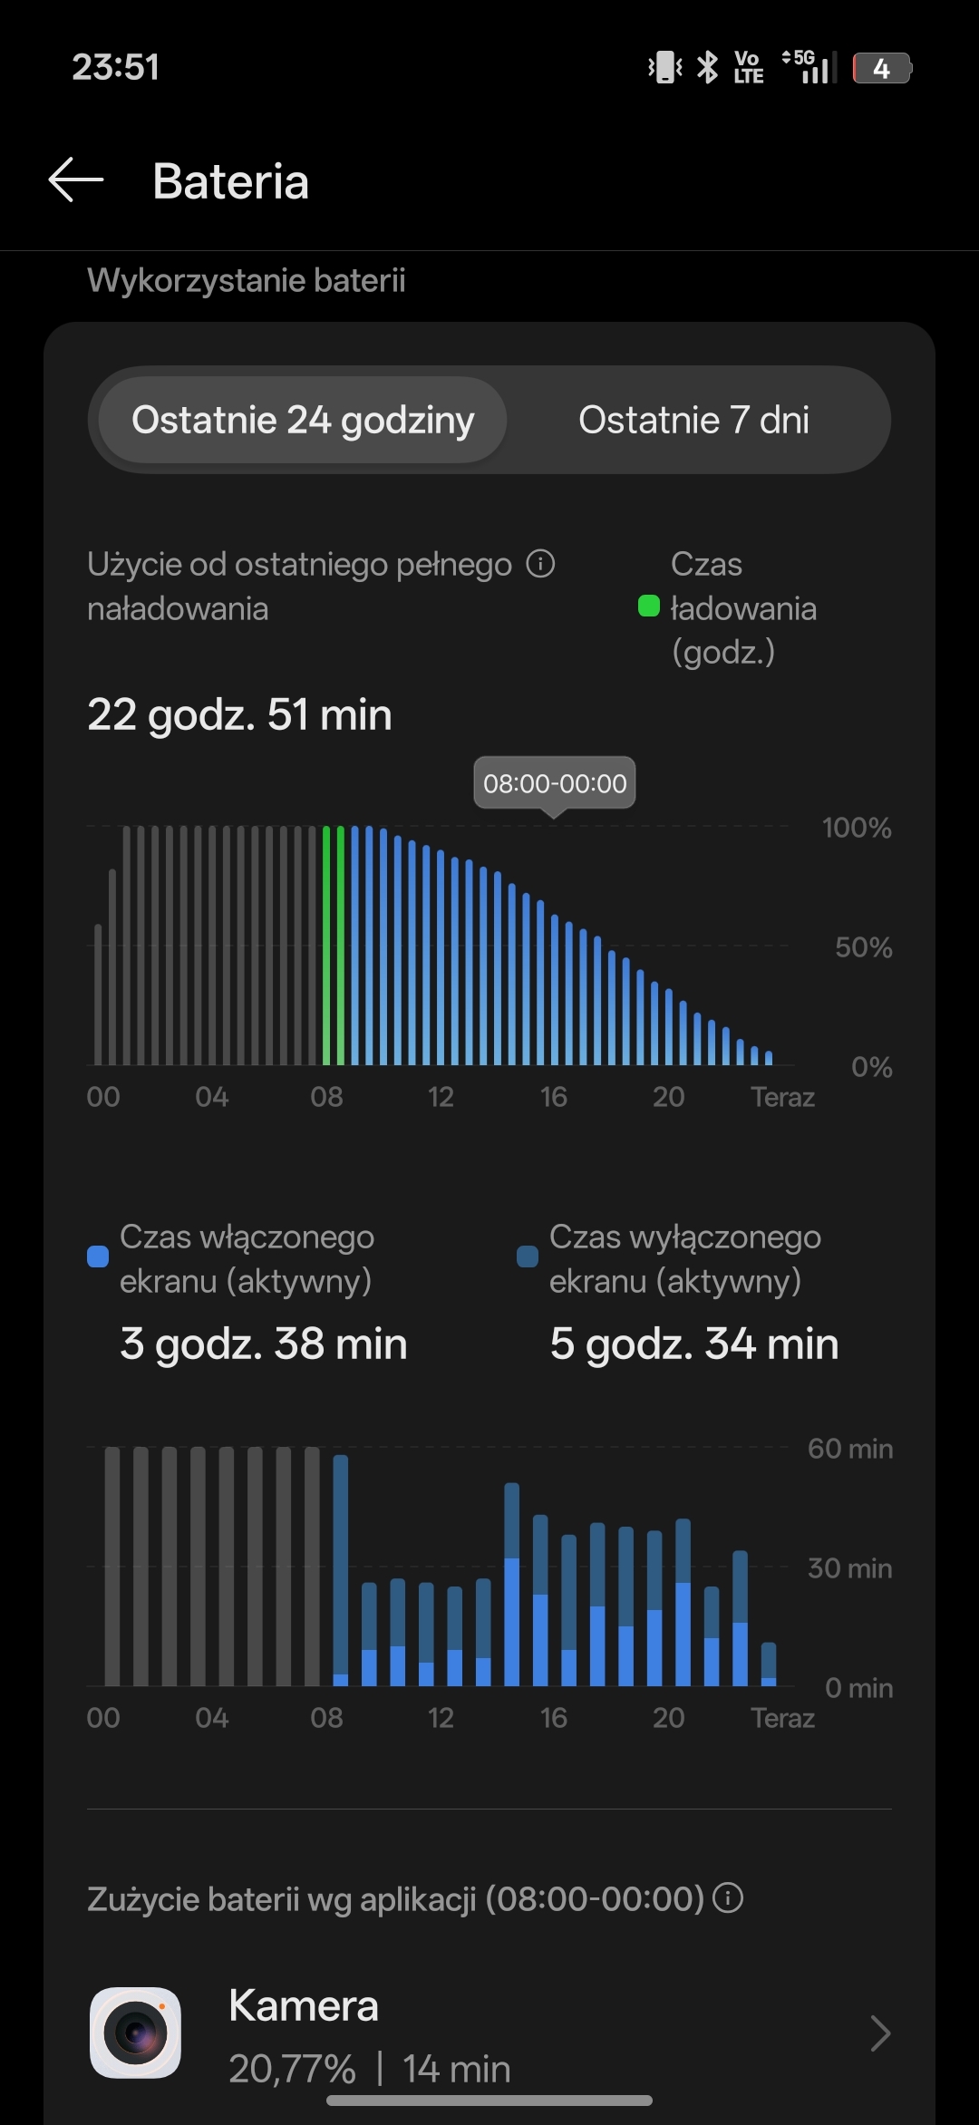Tap the vibrate mode status icon
979x2125 pixels.
pyautogui.click(x=665, y=68)
